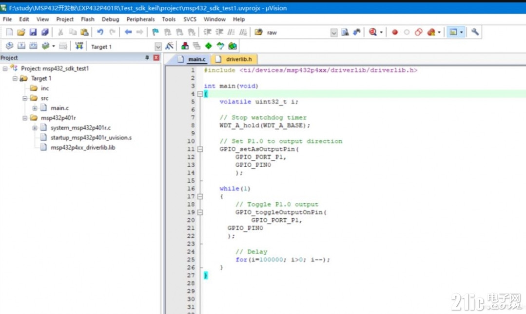Expand system_msp432p401r.c node
The image size is (526, 314).
tap(35, 128)
